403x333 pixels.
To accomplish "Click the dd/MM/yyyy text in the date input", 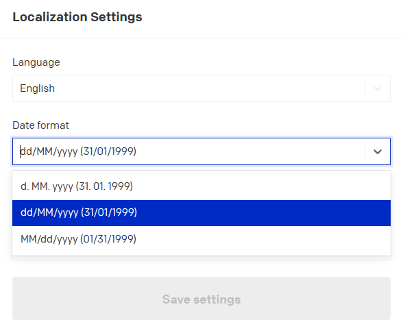I will click(49, 151).
